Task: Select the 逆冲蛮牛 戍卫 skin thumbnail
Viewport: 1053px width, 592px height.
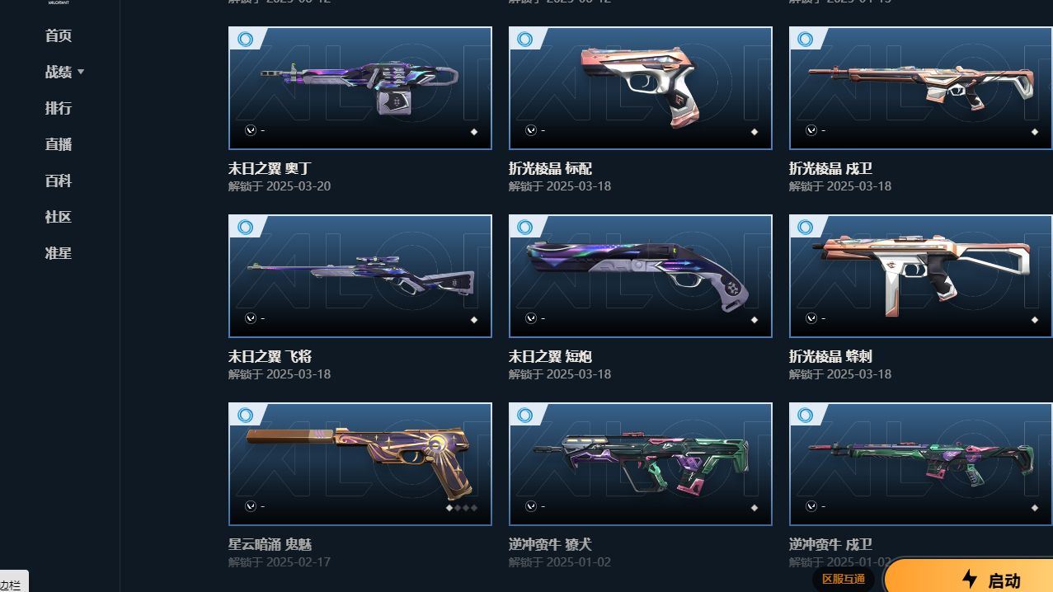Action: click(x=921, y=464)
